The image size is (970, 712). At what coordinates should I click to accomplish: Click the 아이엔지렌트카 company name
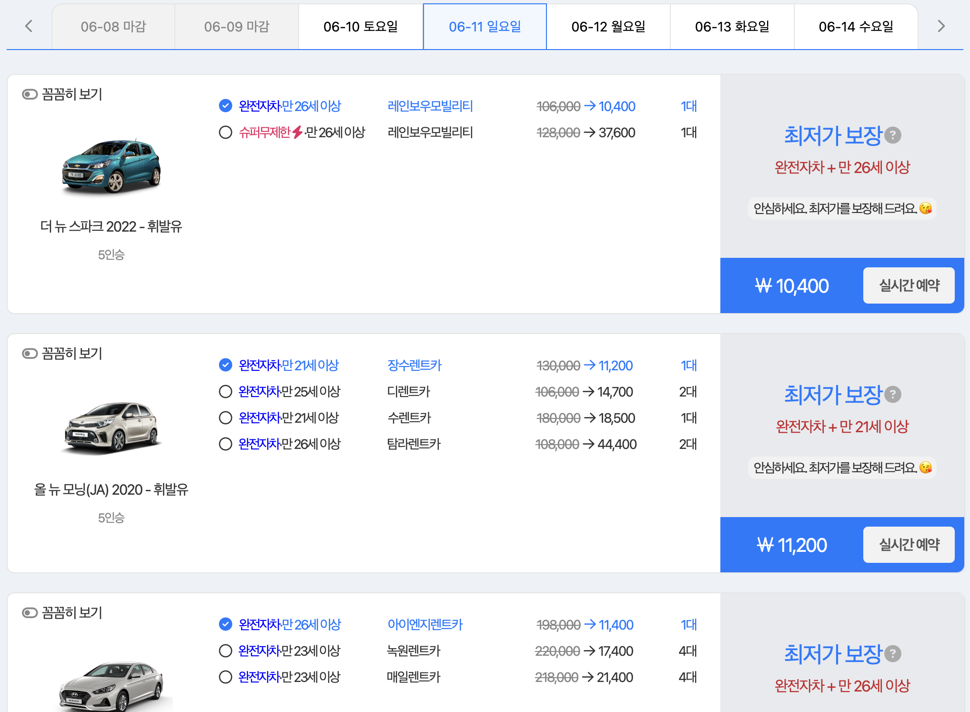tap(425, 624)
